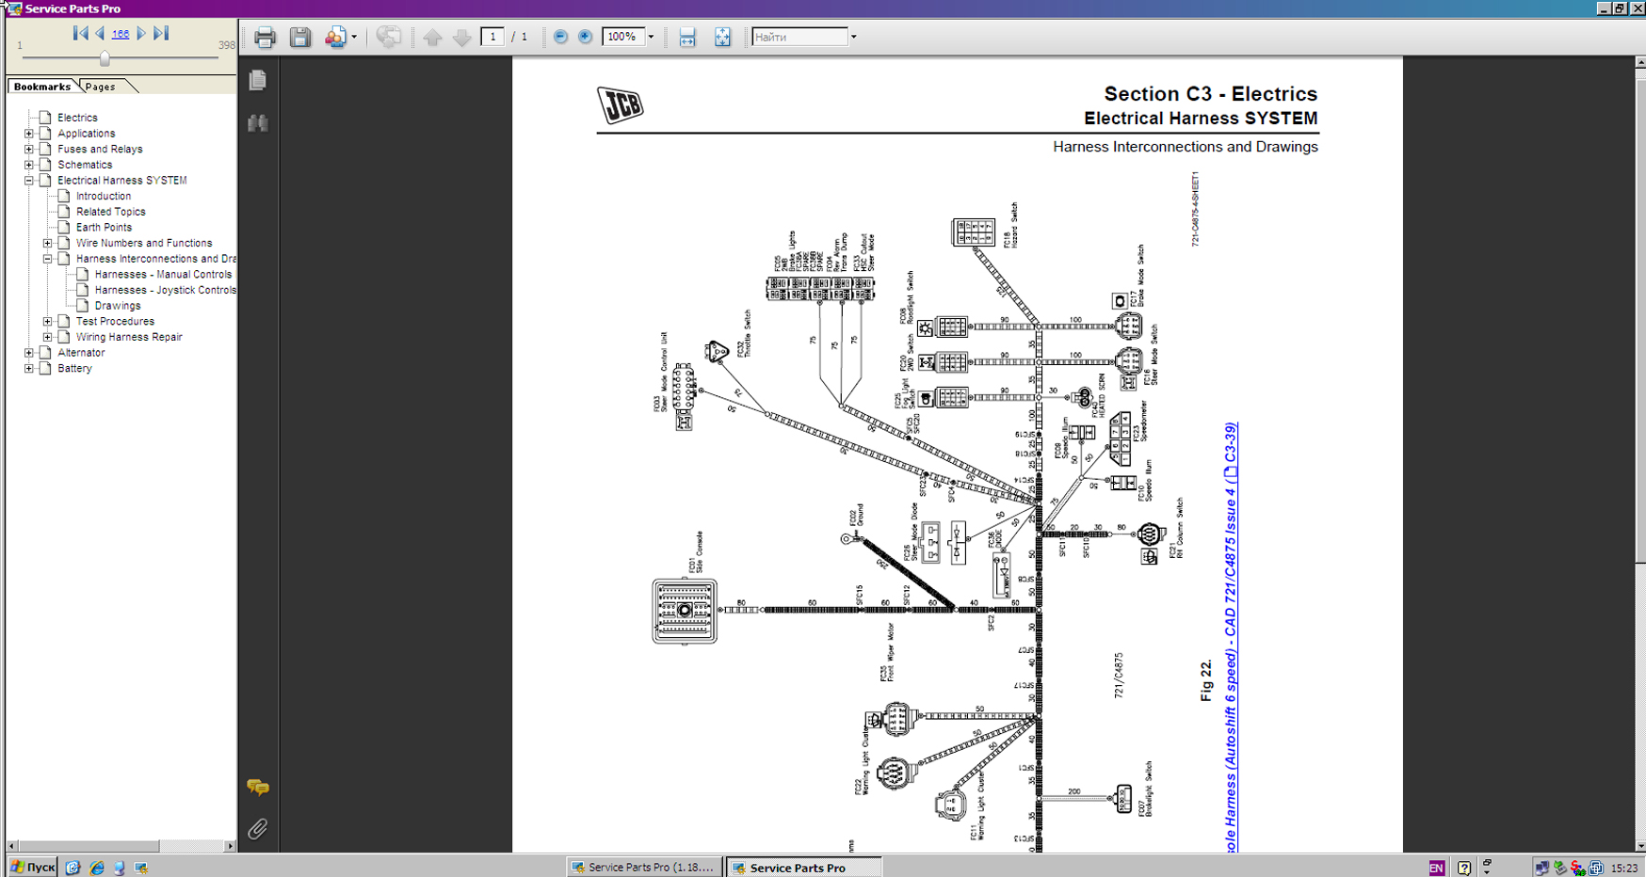The height and width of the screenshot is (877, 1646).
Task: Click the Harnesses - Manual Controls bookmark
Action: click(163, 275)
